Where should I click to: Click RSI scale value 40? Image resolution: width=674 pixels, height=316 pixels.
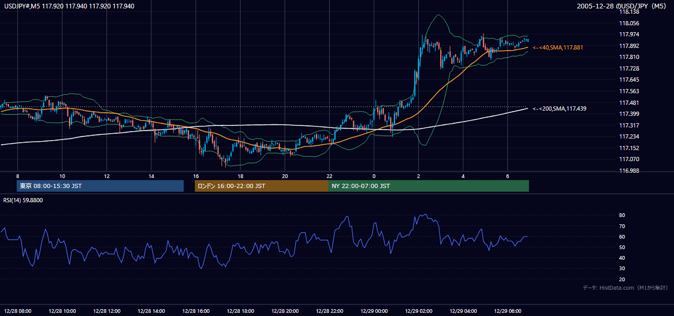pyautogui.click(x=622, y=258)
